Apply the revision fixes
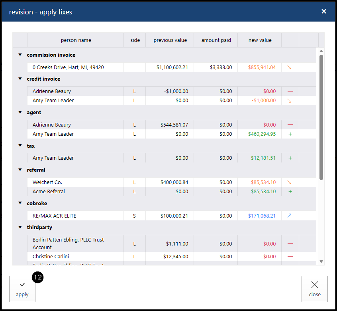This screenshot has width=337, height=311. (22, 289)
